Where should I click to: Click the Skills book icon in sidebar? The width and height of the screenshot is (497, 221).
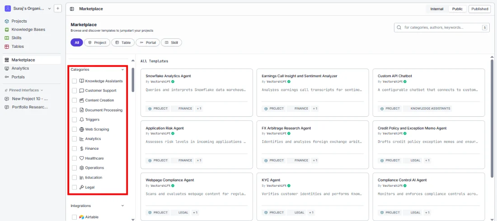click(7, 38)
